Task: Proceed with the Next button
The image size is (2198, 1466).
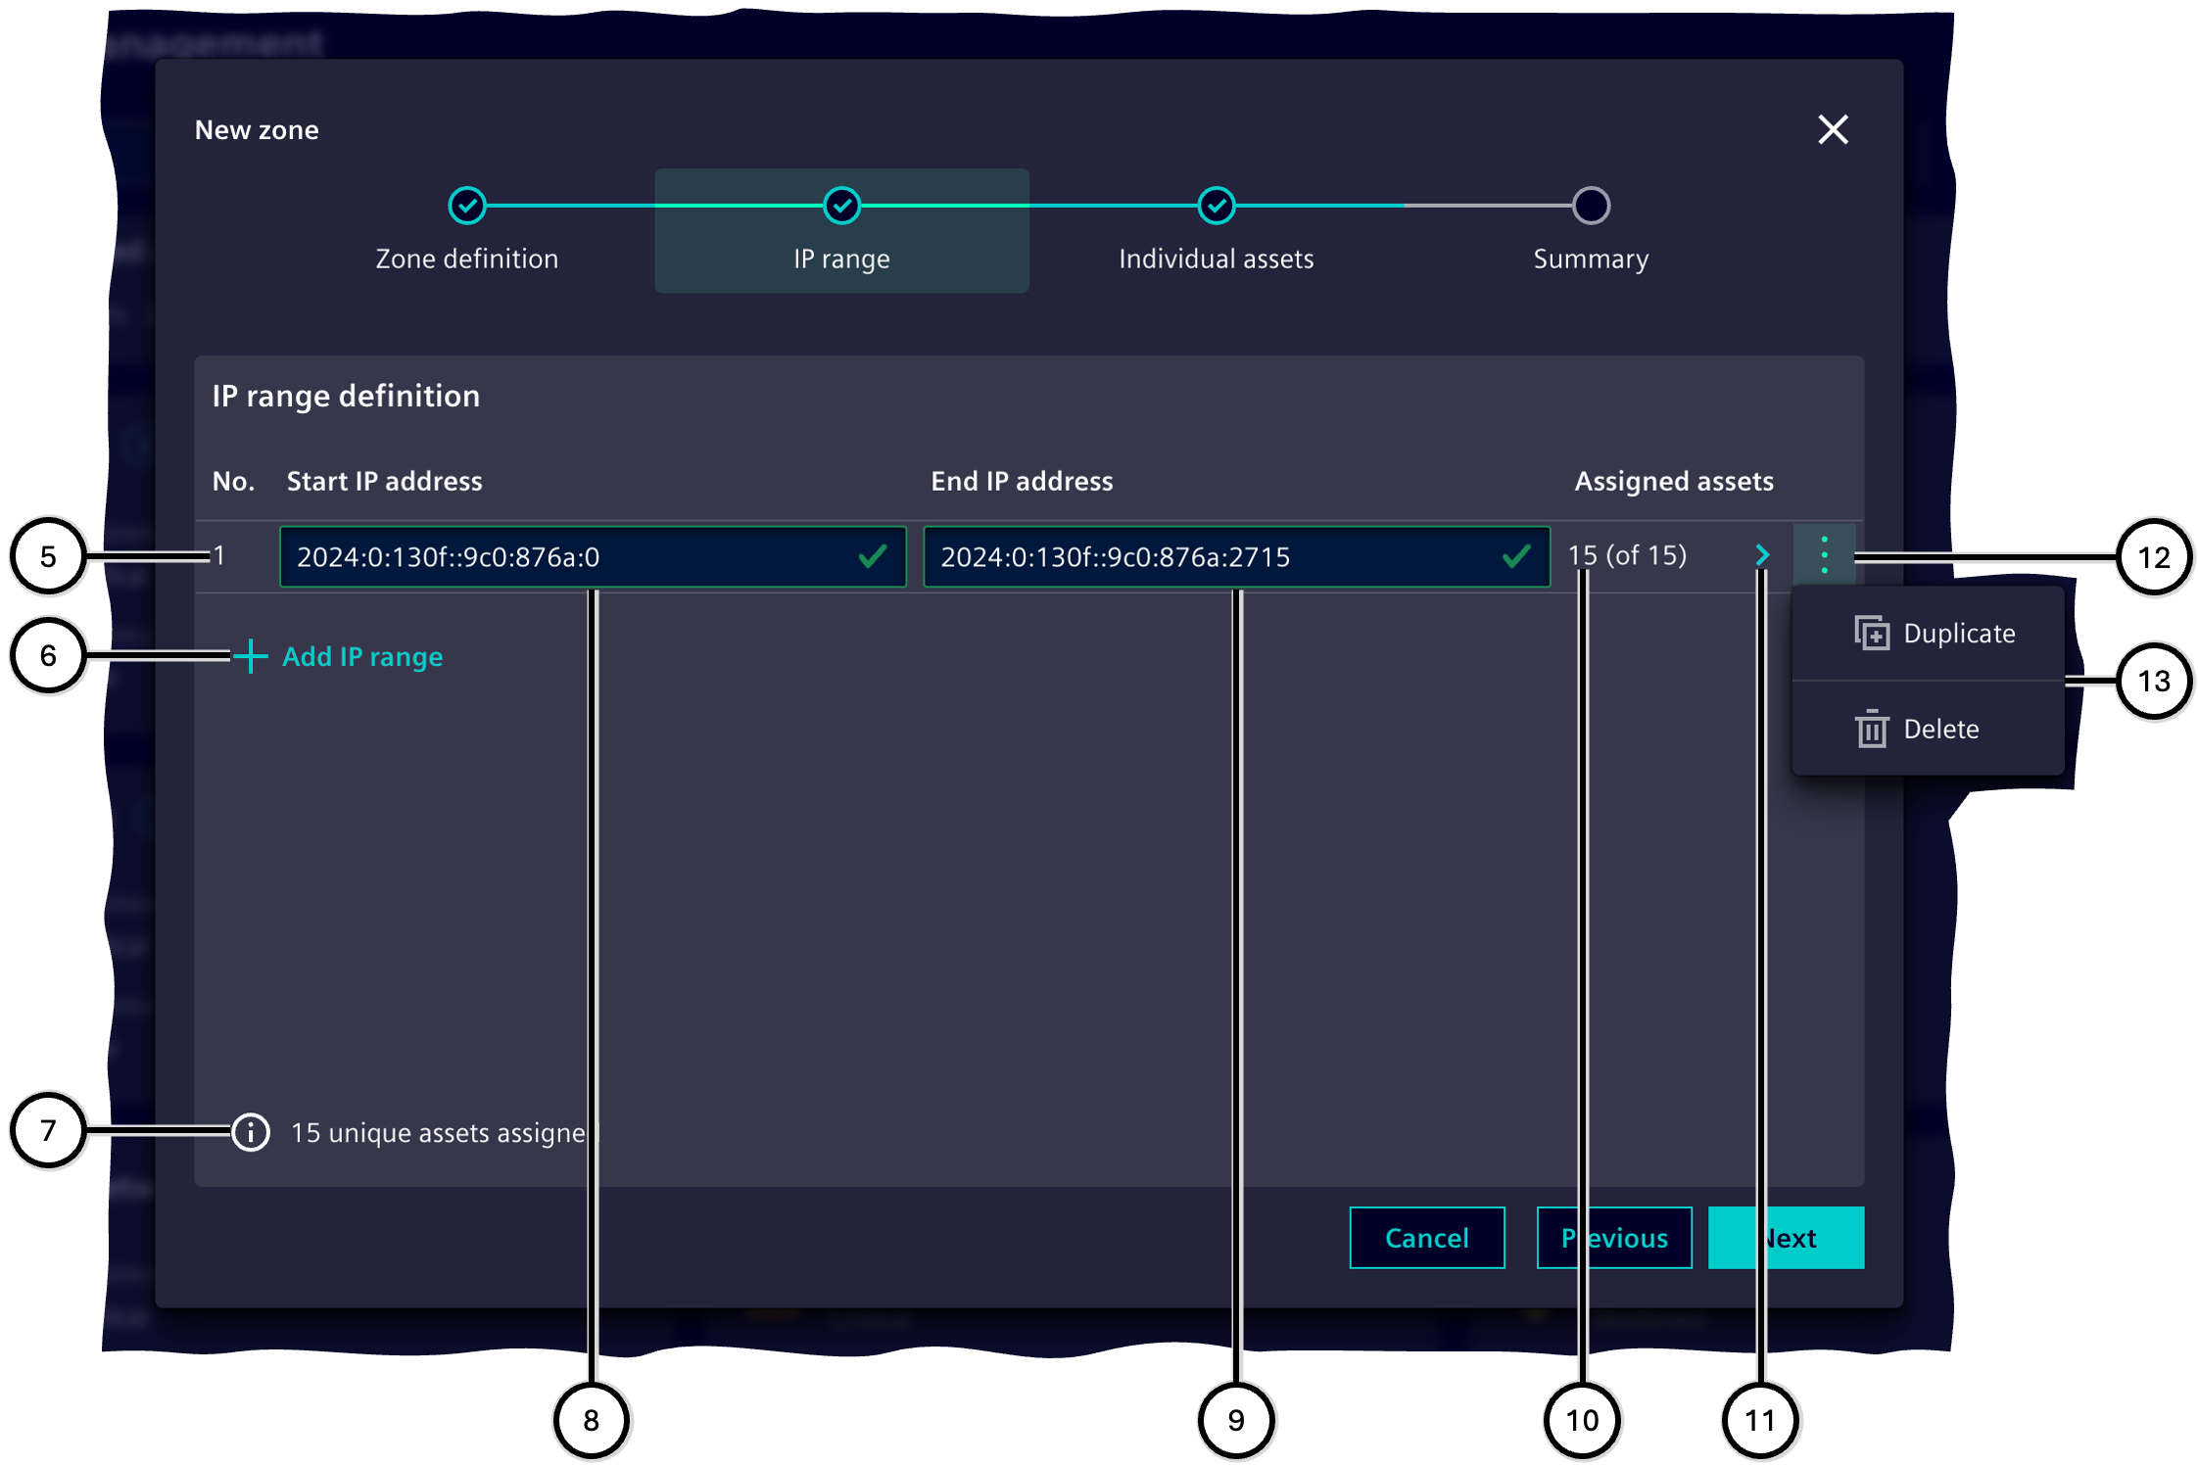Action: [x=1786, y=1238]
